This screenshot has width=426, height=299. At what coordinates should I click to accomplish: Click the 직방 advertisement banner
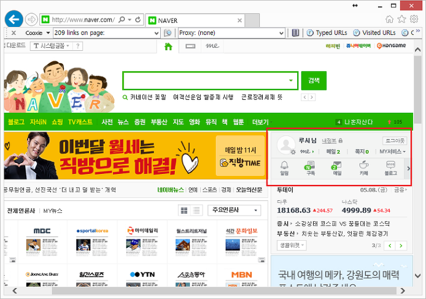click(x=135, y=156)
